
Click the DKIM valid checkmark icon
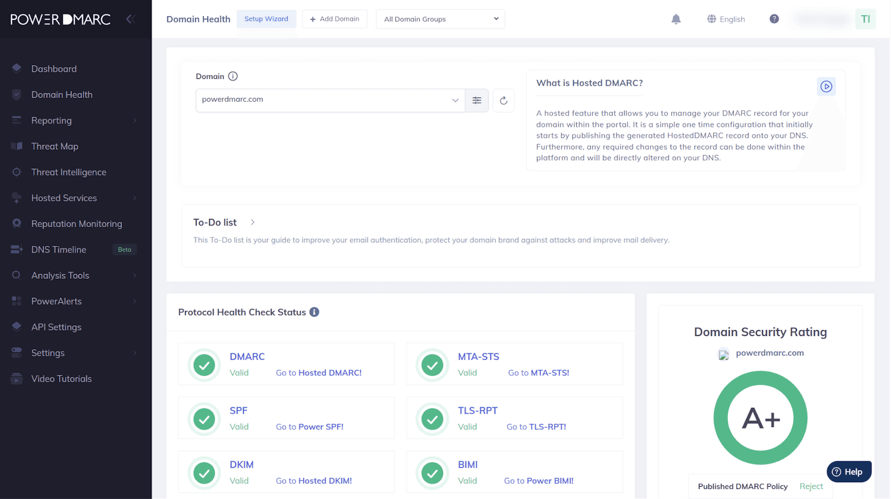[204, 473]
